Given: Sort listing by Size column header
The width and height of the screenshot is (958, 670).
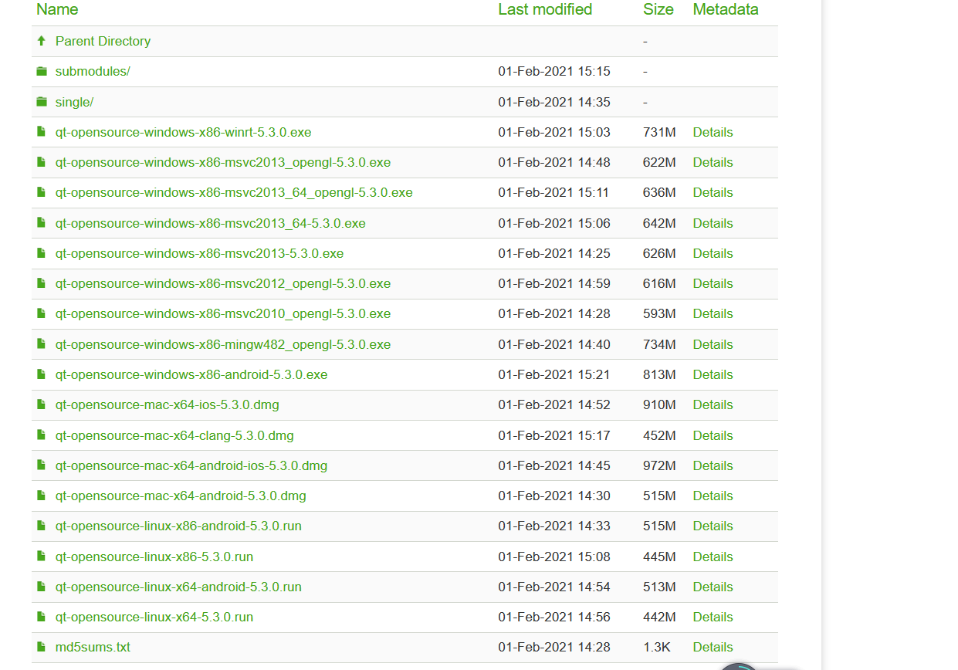Looking at the screenshot, I should point(658,9).
